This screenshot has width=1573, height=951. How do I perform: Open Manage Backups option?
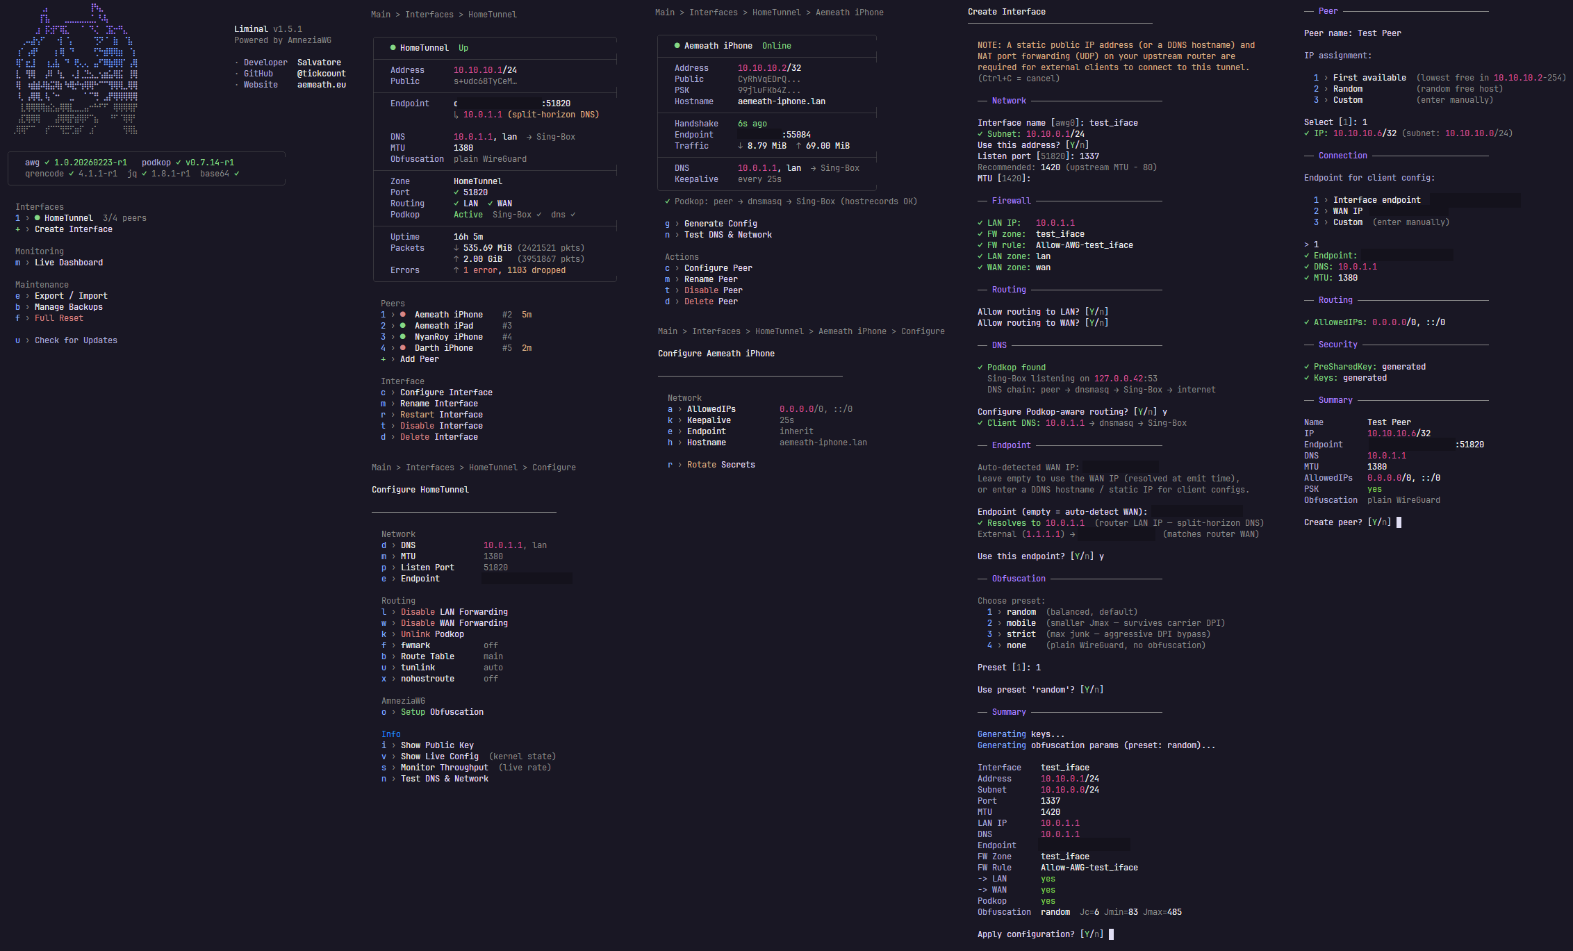59,307
